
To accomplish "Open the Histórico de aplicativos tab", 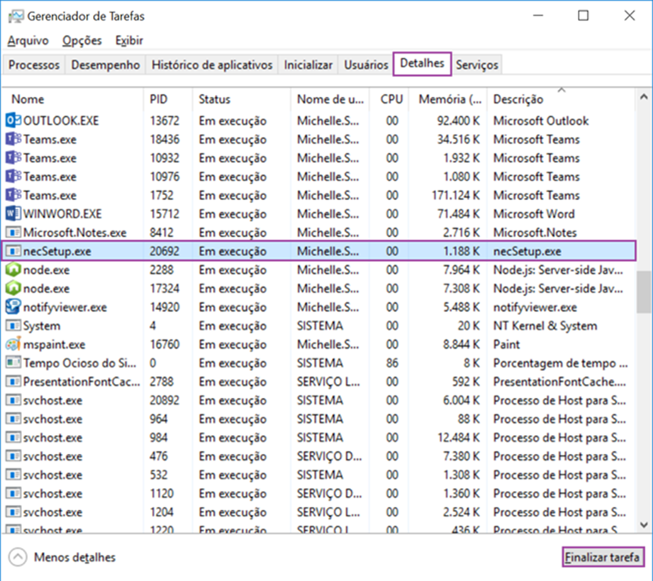I will click(x=211, y=65).
